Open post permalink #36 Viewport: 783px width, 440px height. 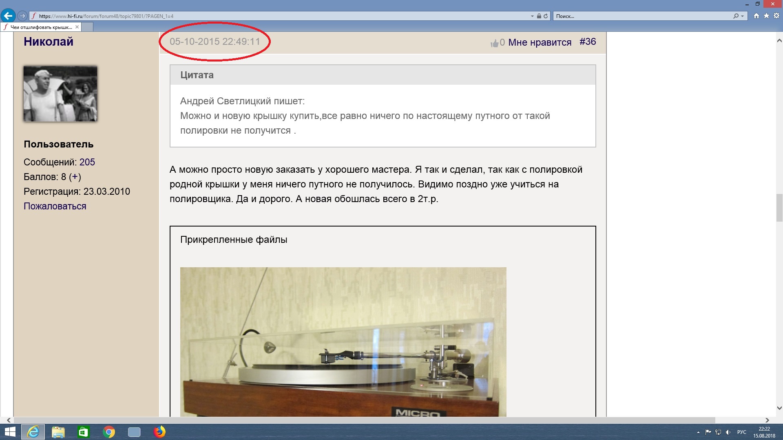(x=588, y=42)
